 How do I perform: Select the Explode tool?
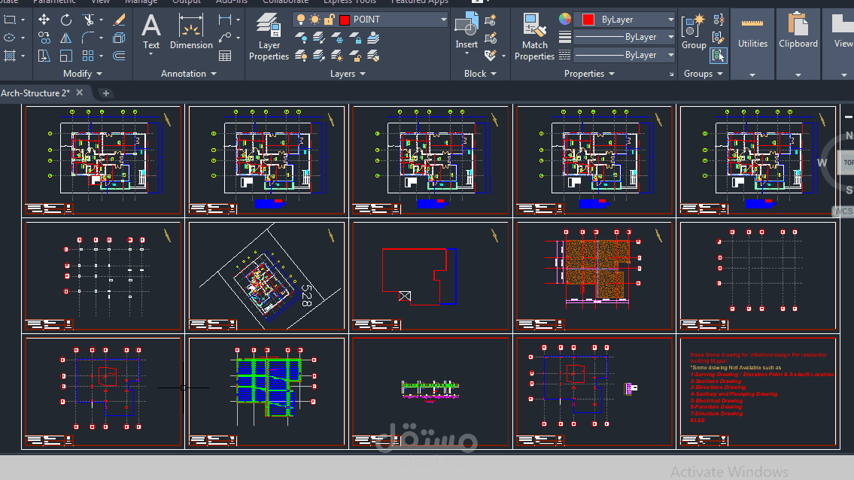tap(119, 38)
